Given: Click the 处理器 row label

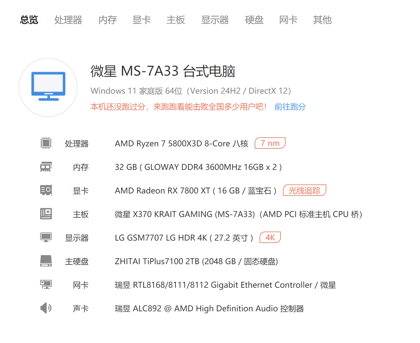Looking at the screenshot, I should pyautogui.click(x=77, y=143).
